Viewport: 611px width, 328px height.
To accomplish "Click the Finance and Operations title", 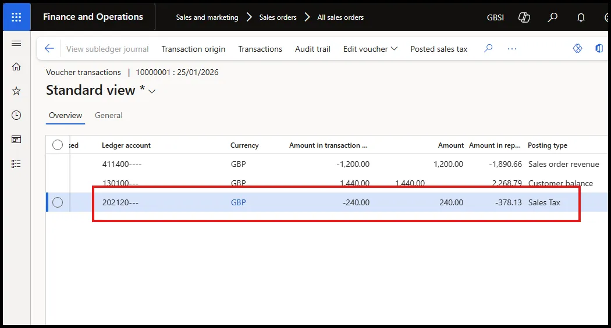I will [x=93, y=17].
